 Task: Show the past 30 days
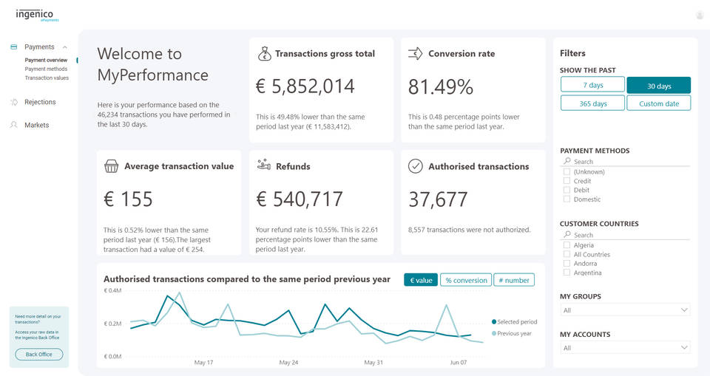(x=659, y=86)
